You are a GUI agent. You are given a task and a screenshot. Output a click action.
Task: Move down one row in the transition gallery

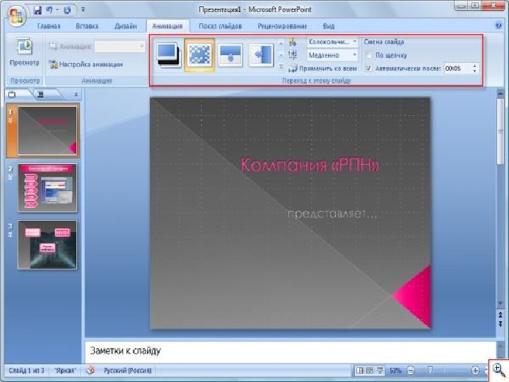point(281,55)
